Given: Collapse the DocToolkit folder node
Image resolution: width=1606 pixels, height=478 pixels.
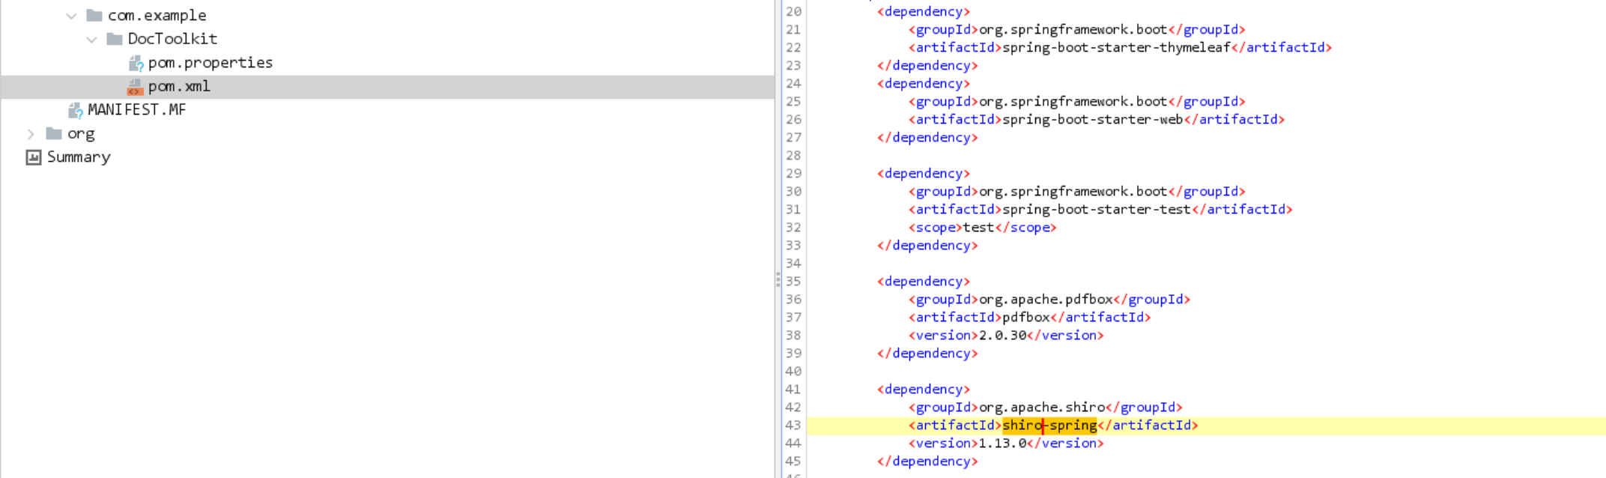Looking at the screenshot, I should [92, 39].
